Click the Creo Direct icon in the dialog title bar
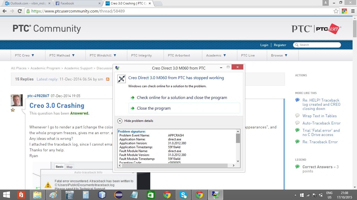The height and width of the screenshot is (200, 357). (117, 68)
